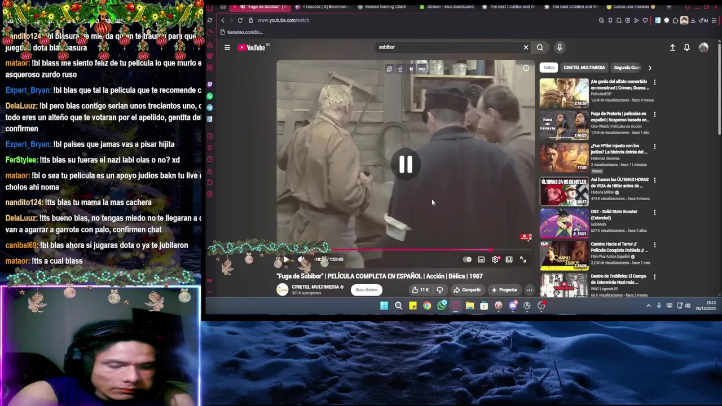The height and width of the screenshot is (406, 722).
Task: Clear the 'sobibor' search text
Action: coord(526,47)
